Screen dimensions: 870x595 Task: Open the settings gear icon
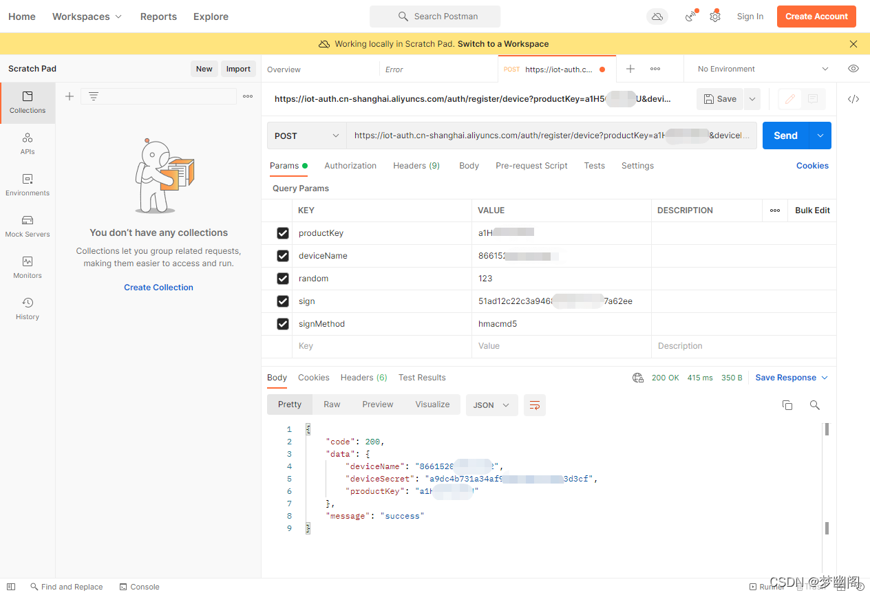tap(715, 17)
